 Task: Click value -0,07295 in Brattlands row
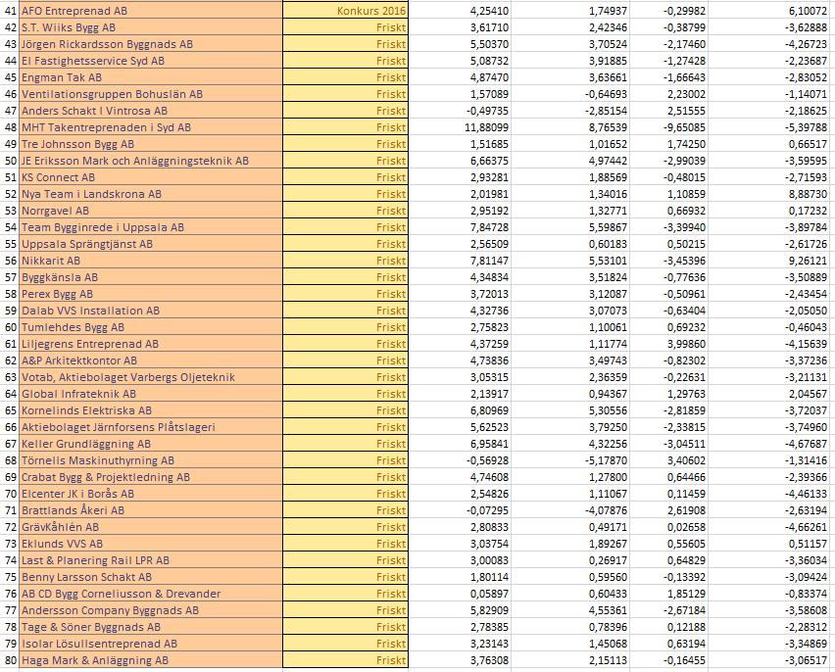click(460, 510)
